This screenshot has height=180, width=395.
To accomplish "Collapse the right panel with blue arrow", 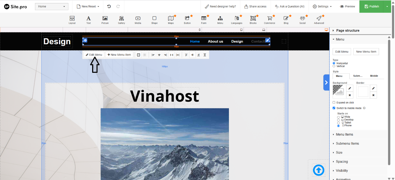I will click(x=326, y=82).
